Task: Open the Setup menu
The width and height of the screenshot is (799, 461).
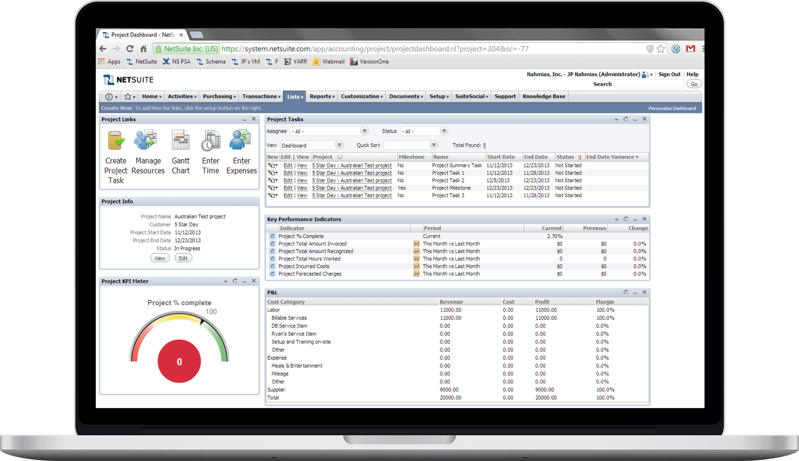Action: tap(439, 96)
